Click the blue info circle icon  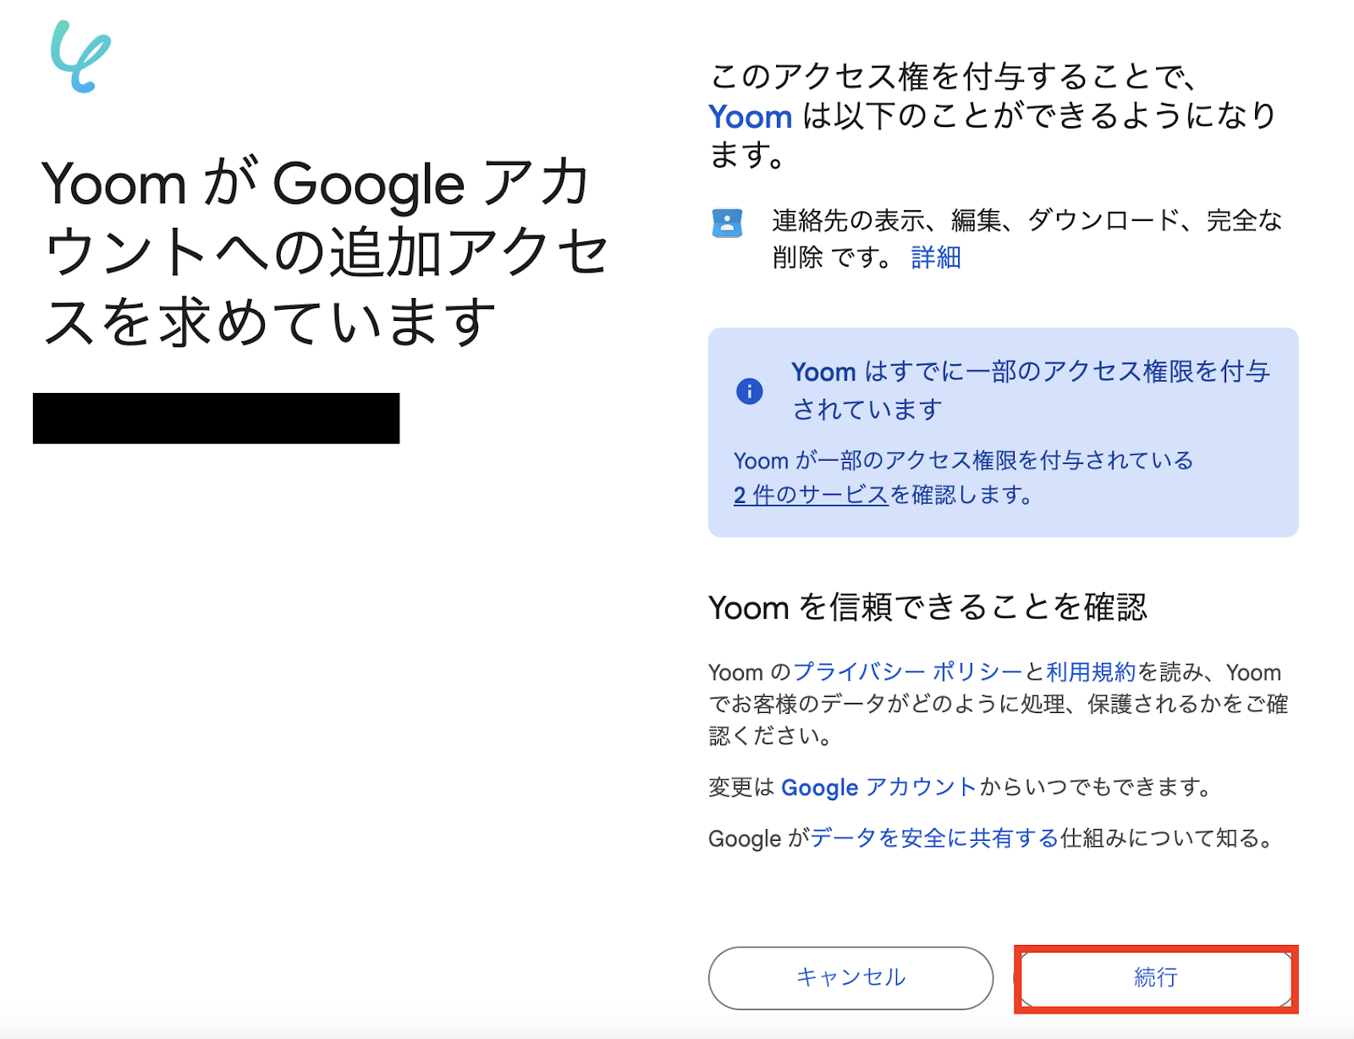749,391
